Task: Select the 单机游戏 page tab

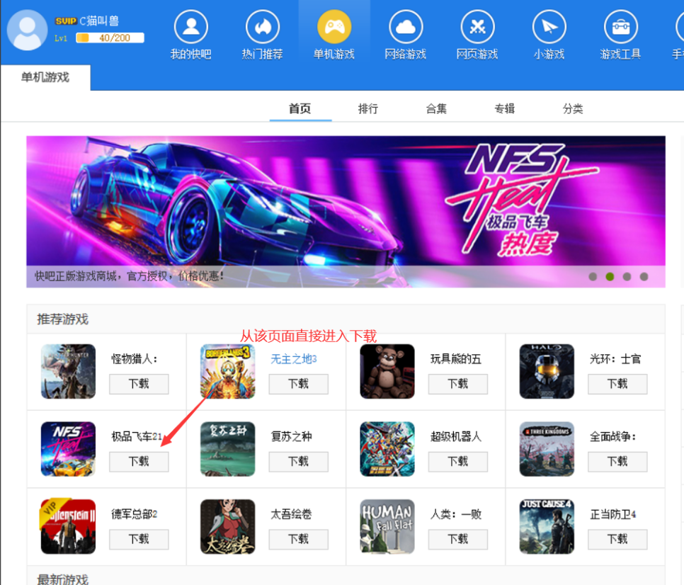Action: 45,78
